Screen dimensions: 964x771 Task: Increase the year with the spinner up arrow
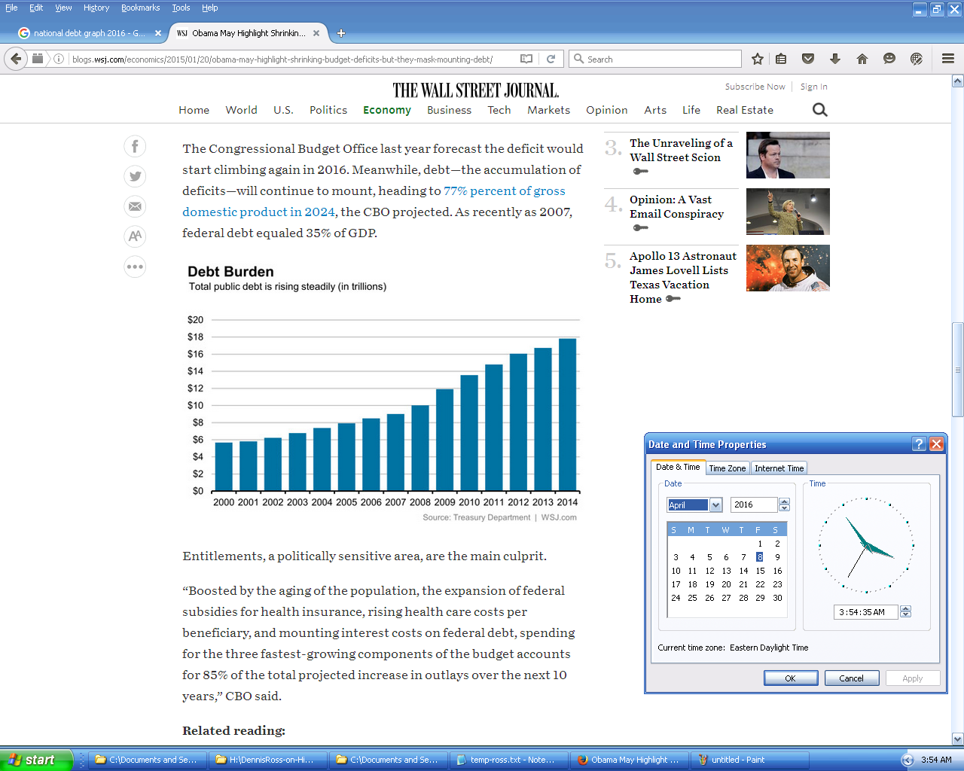[784, 501]
